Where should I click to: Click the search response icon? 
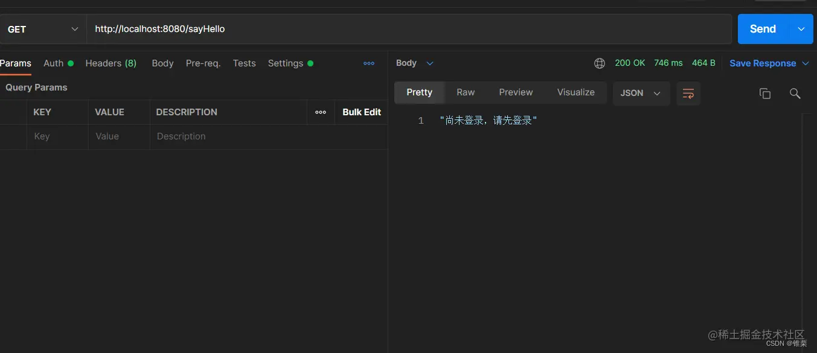[x=795, y=94]
